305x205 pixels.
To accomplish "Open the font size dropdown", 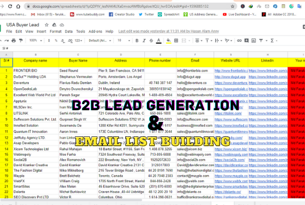I will point(124,40).
